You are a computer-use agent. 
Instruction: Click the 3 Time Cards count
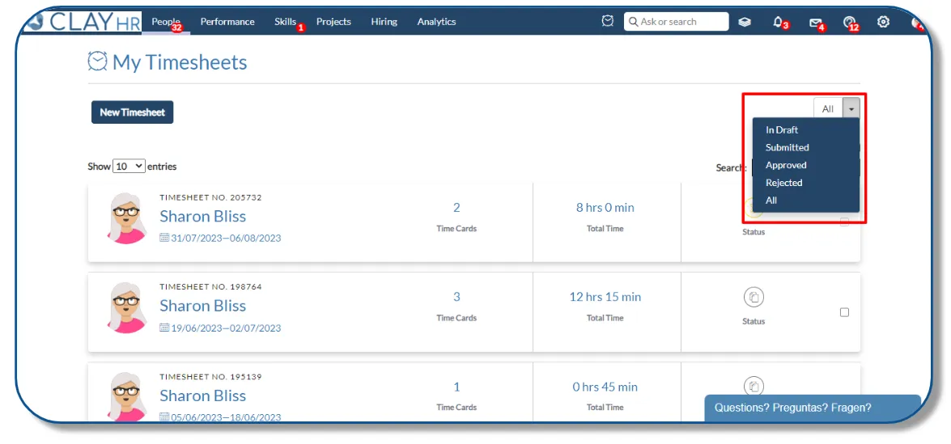tap(456, 297)
